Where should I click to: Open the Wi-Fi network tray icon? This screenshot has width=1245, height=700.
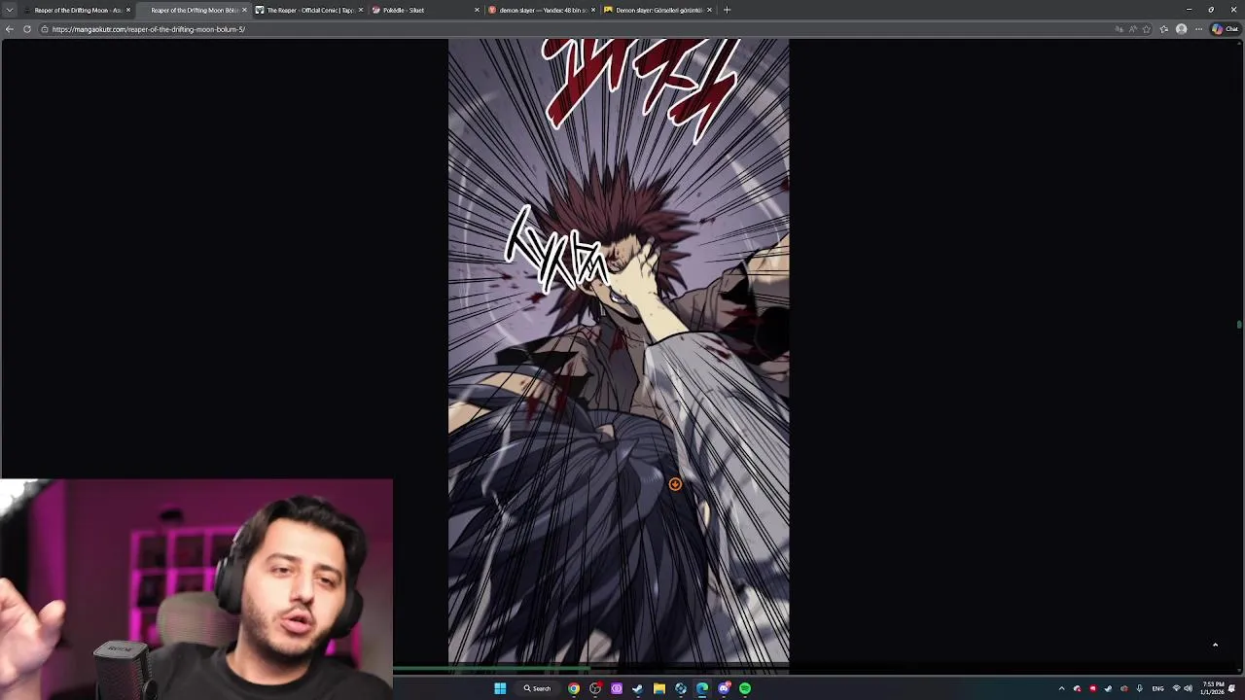coord(1176,688)
